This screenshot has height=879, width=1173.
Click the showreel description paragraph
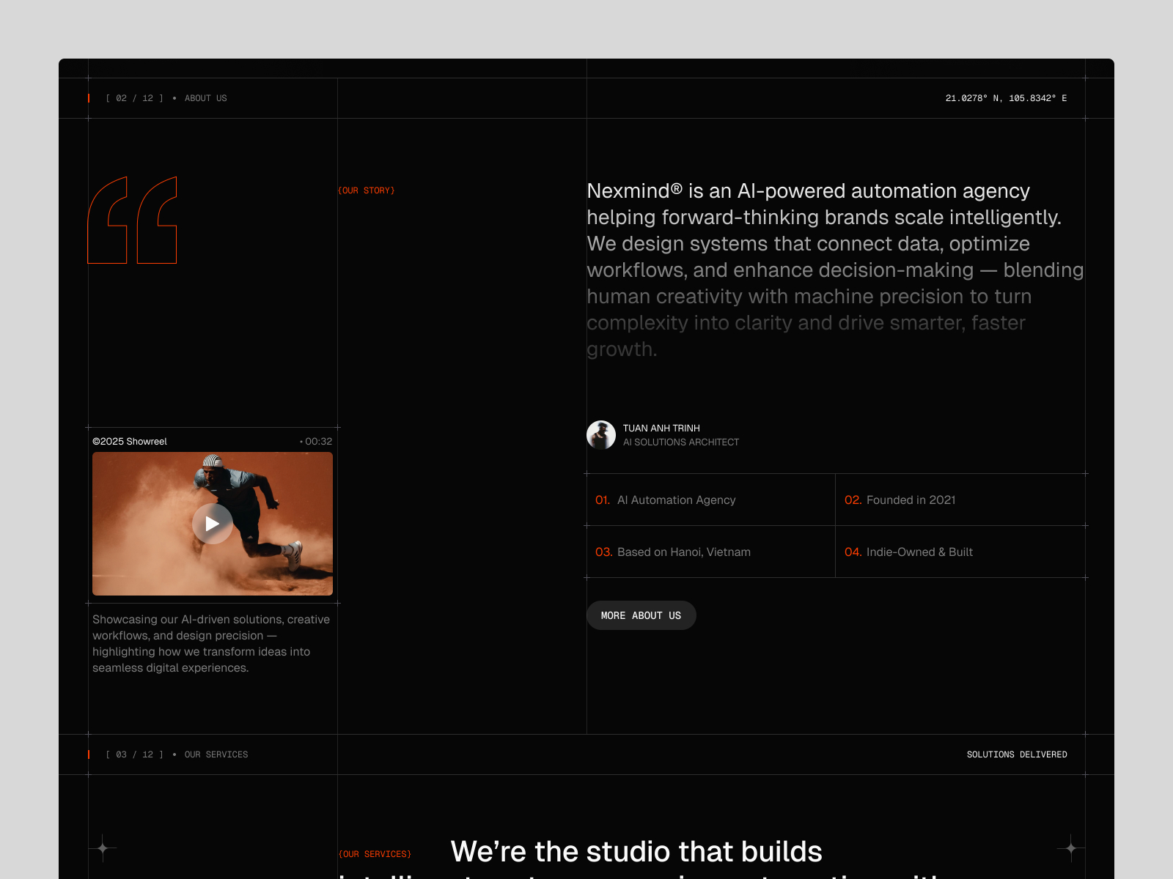click(211, 643)
